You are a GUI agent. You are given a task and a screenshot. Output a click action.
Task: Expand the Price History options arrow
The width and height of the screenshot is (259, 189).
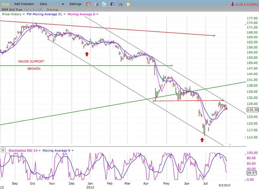pyautogui.click(x=24, y=14)
